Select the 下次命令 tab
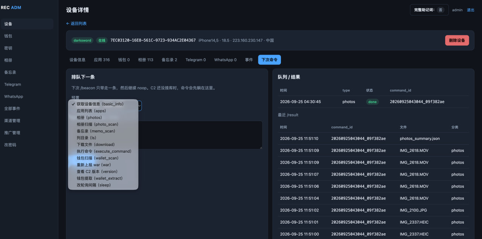The height and width of the screenshot is (239, 482). tap(269, 60)
